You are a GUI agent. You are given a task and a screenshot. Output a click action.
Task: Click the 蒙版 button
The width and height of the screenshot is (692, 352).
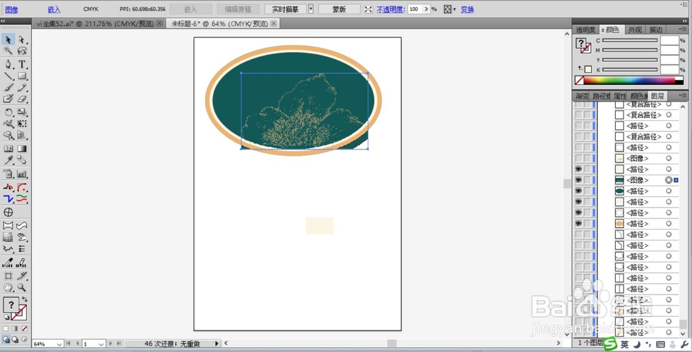pyautogui.click(x=339, y=9)
